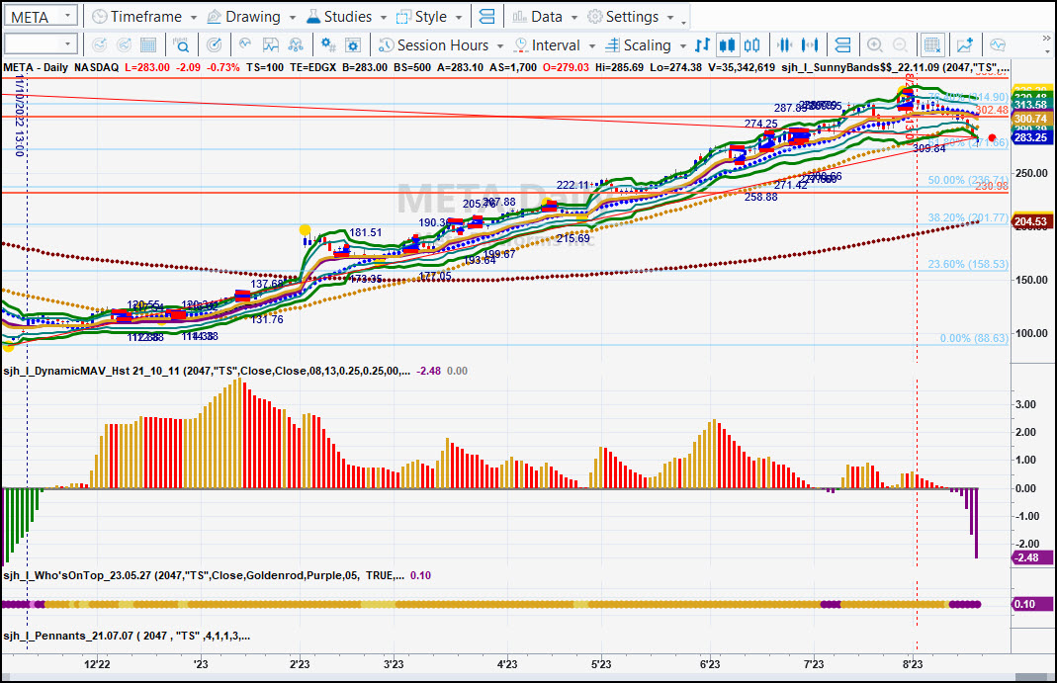Open the empty combo box dropdown arrow
This screenshot has width=1057, height=683.
pyautogui.click(x=68, y=45)
